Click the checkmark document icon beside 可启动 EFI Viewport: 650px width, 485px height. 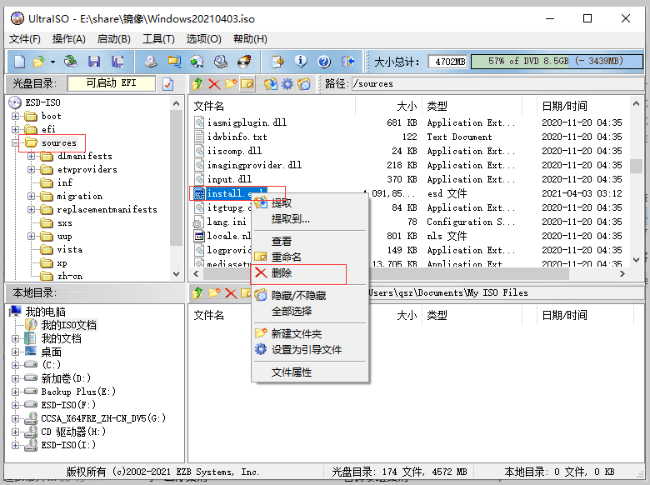pyautogui.click(x=167, y=84)
